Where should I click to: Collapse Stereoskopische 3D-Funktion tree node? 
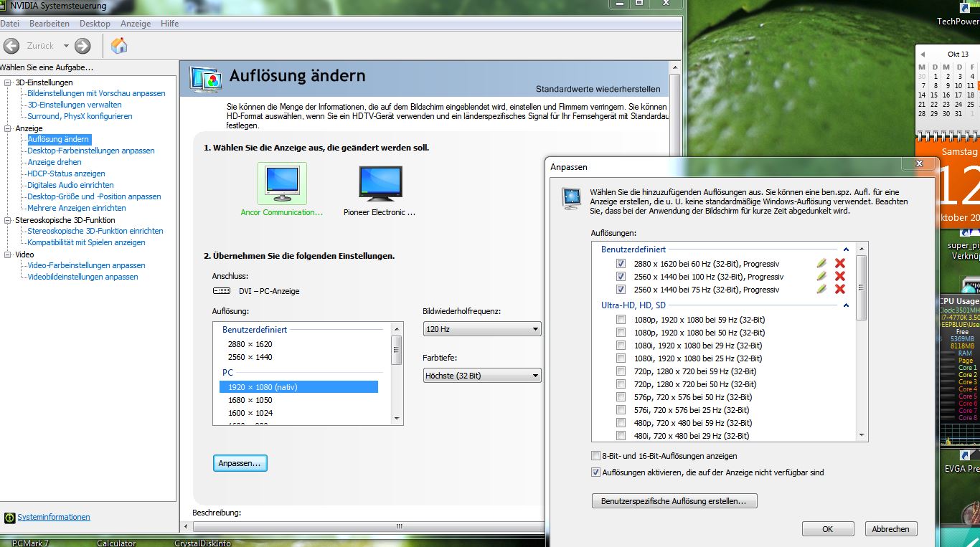[x=8, y=220]
